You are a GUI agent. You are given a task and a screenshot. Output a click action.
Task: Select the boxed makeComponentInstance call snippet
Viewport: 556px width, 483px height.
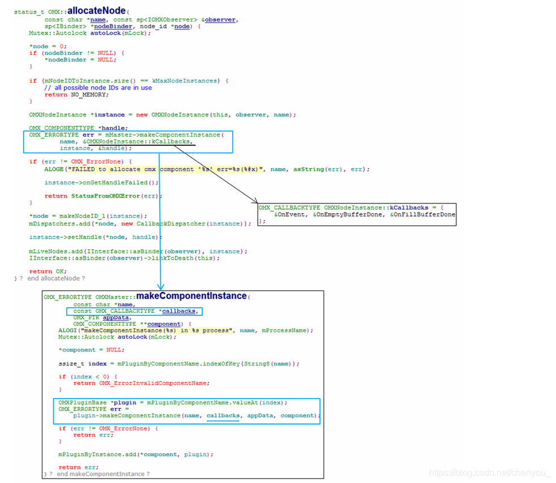pos(128,141)
